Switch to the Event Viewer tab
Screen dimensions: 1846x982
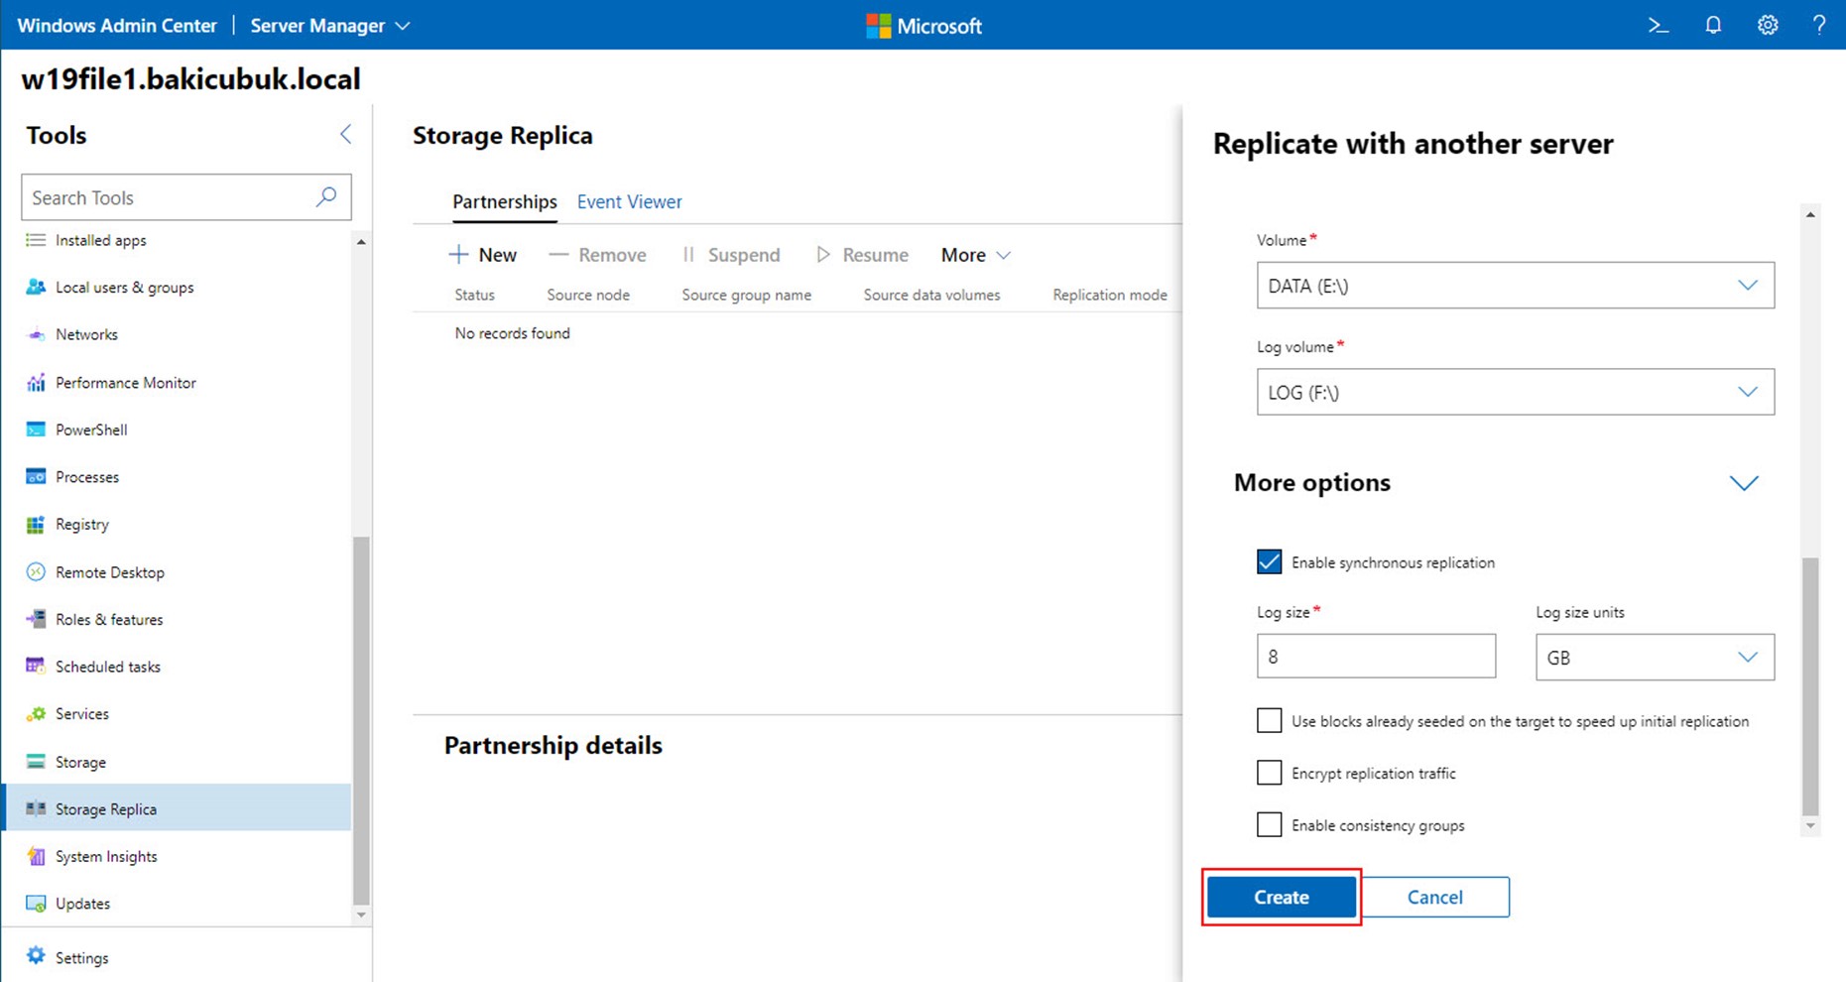[x=629, y=201]
